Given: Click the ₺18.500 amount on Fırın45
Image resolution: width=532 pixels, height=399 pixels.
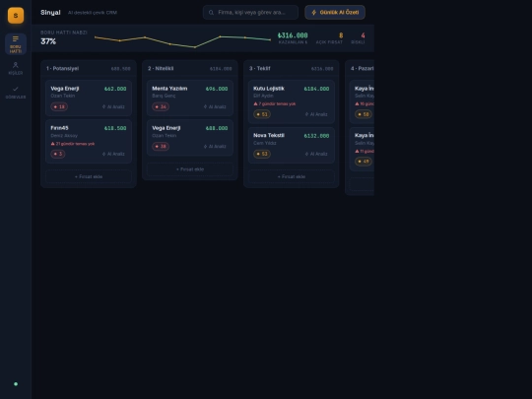Looking at the screenshot, I should tap(115, 128).
